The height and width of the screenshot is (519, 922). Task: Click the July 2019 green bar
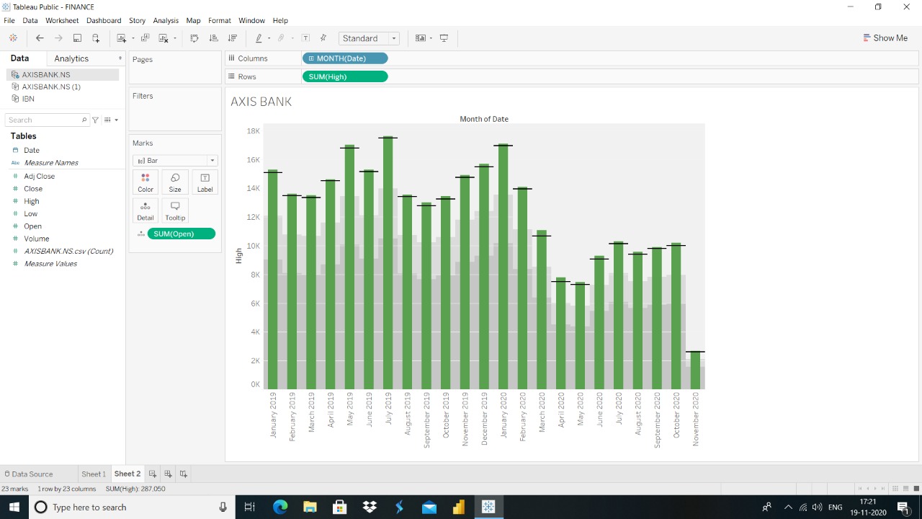(x=388, y=263)
